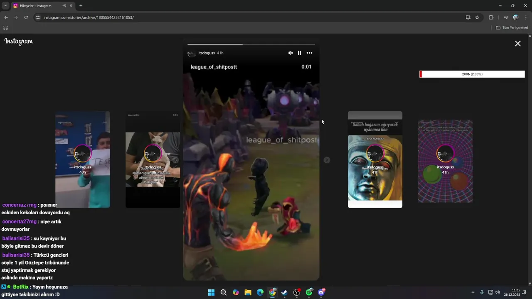Viewport: 532px width, 299px height.
Task: Open the boy holding paper story thumbnail
Action: click(83, 159)
